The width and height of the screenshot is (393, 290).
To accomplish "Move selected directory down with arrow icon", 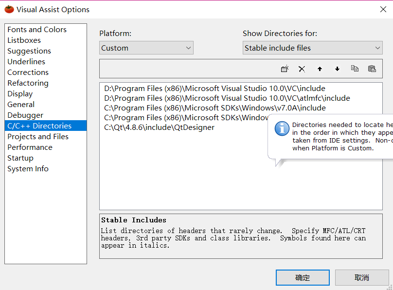I will pos(337,69).
